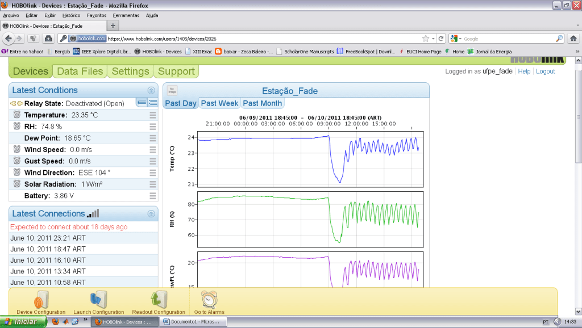Collapse the Latest Conditions panel
582x328 pixels.
coord(151,90)
